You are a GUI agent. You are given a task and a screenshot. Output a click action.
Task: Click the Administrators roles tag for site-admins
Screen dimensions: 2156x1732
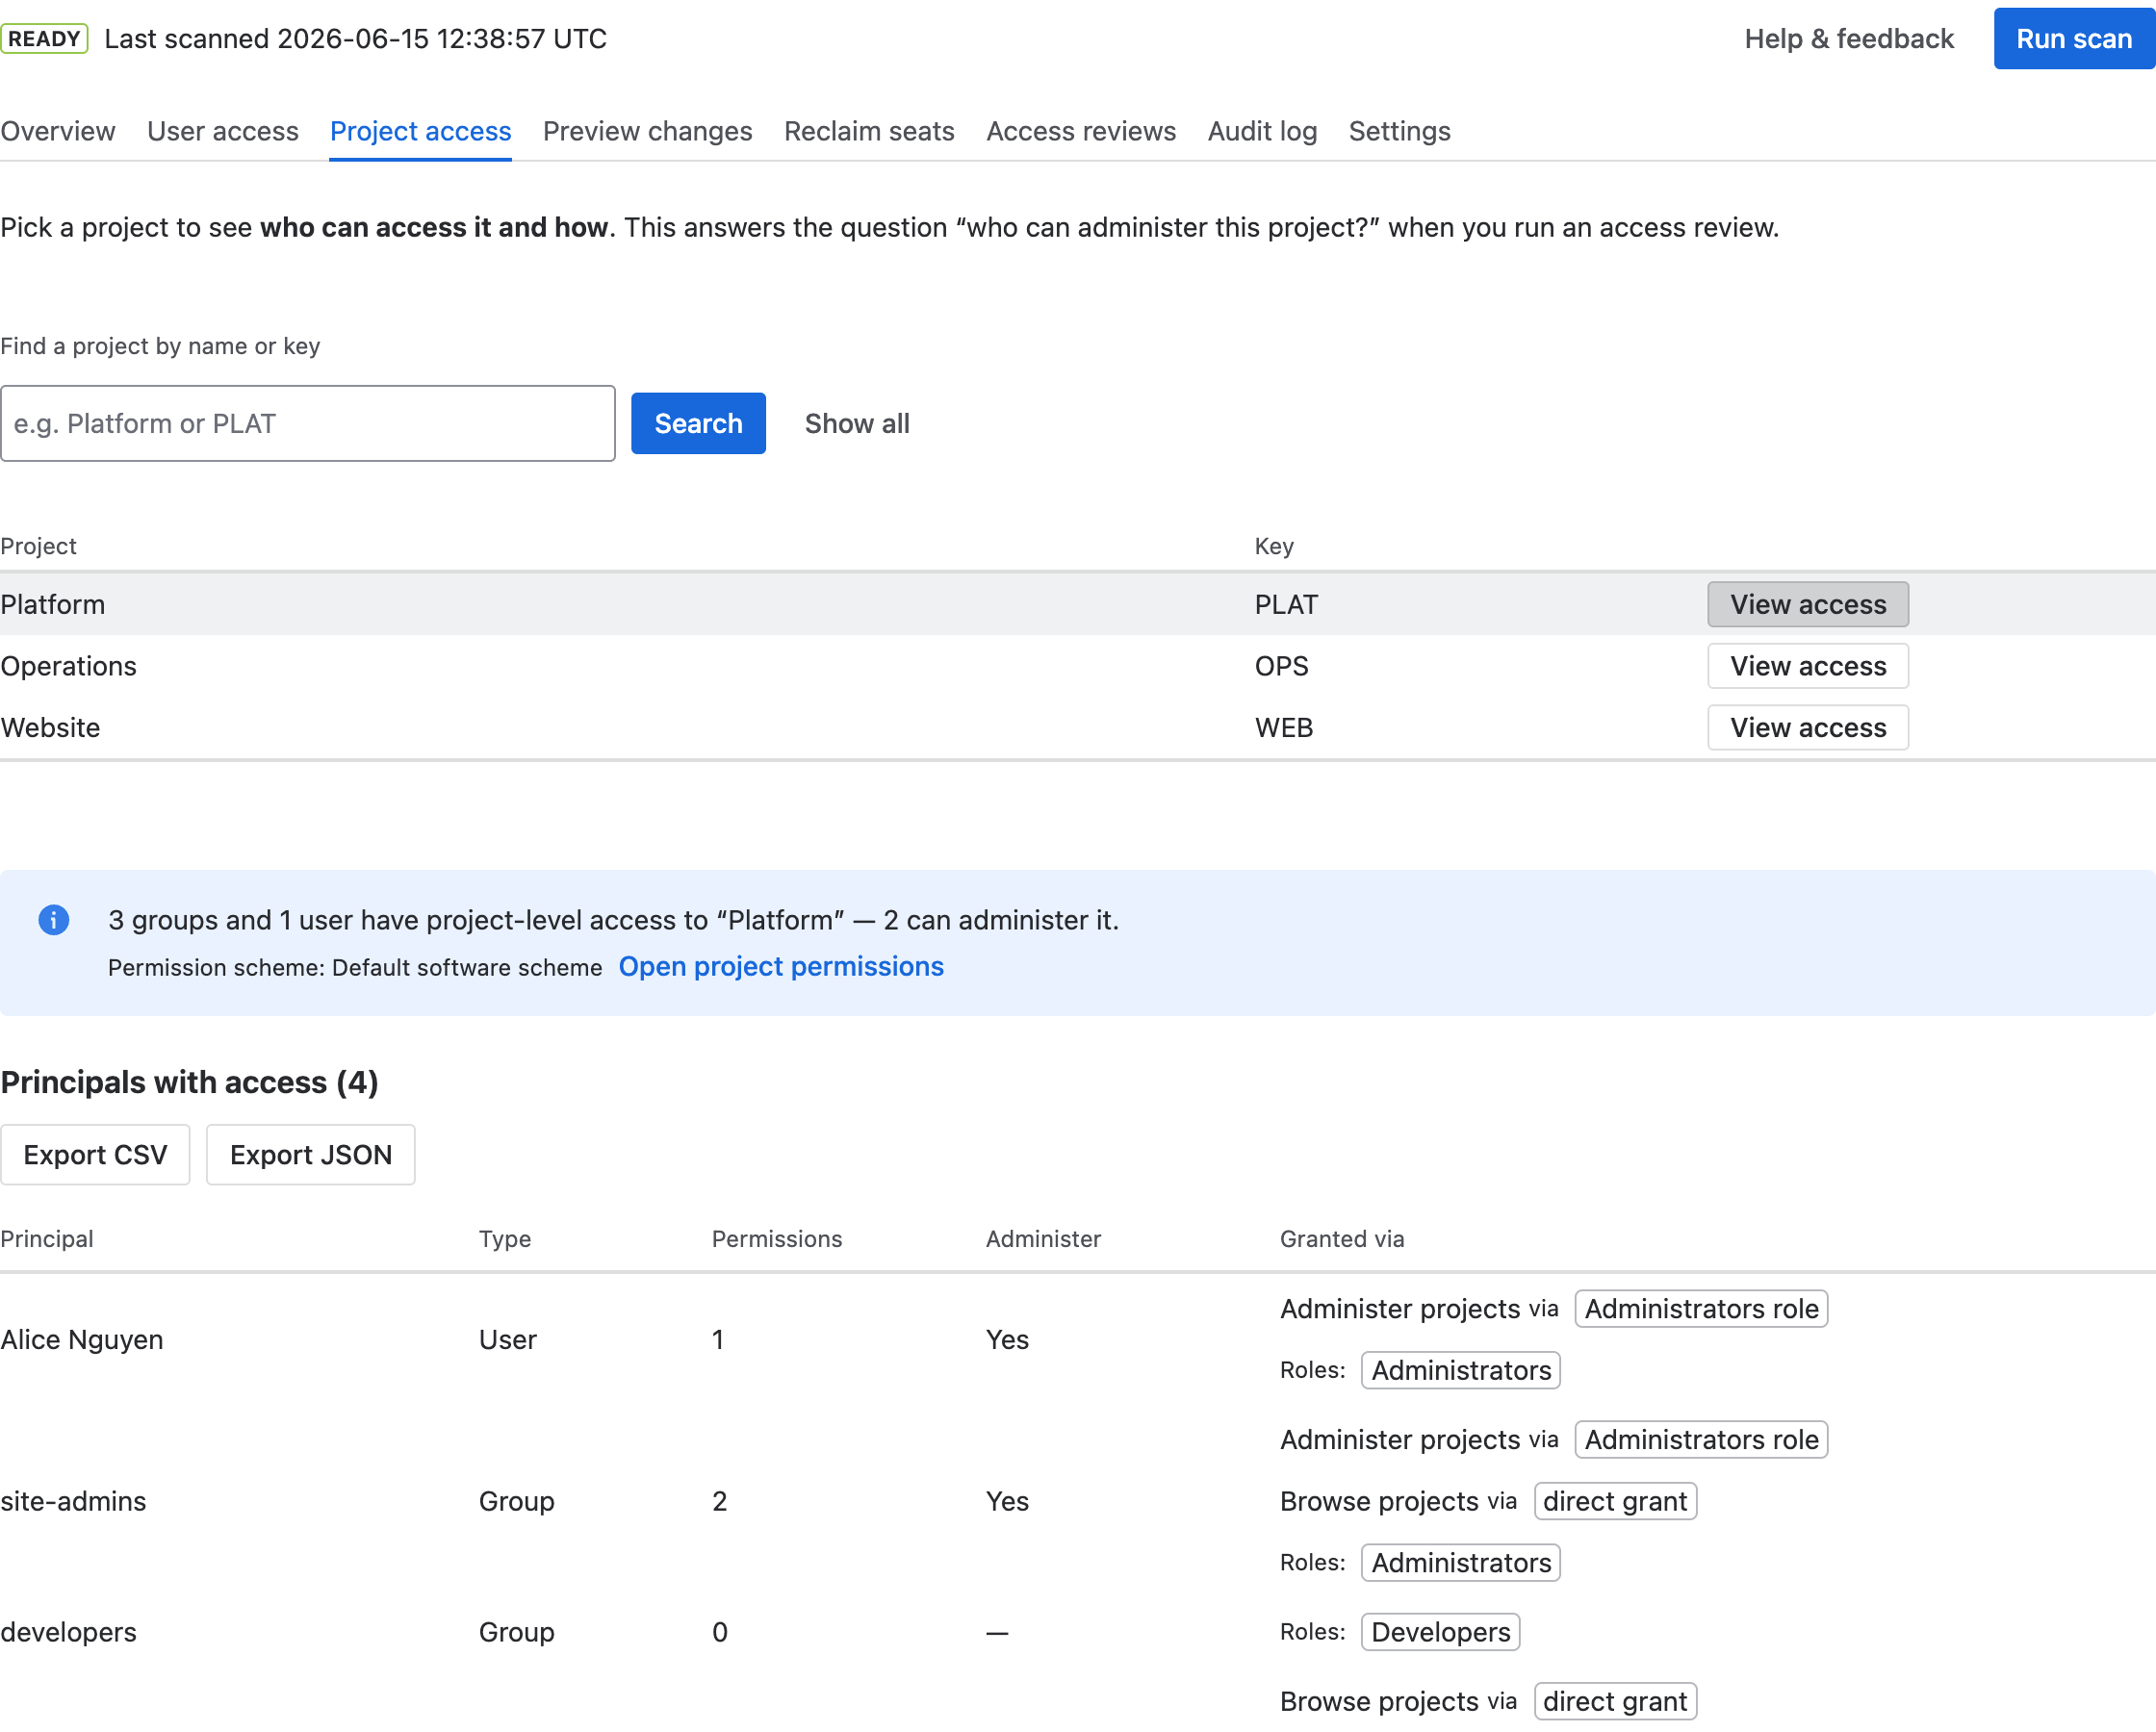1461,1563
